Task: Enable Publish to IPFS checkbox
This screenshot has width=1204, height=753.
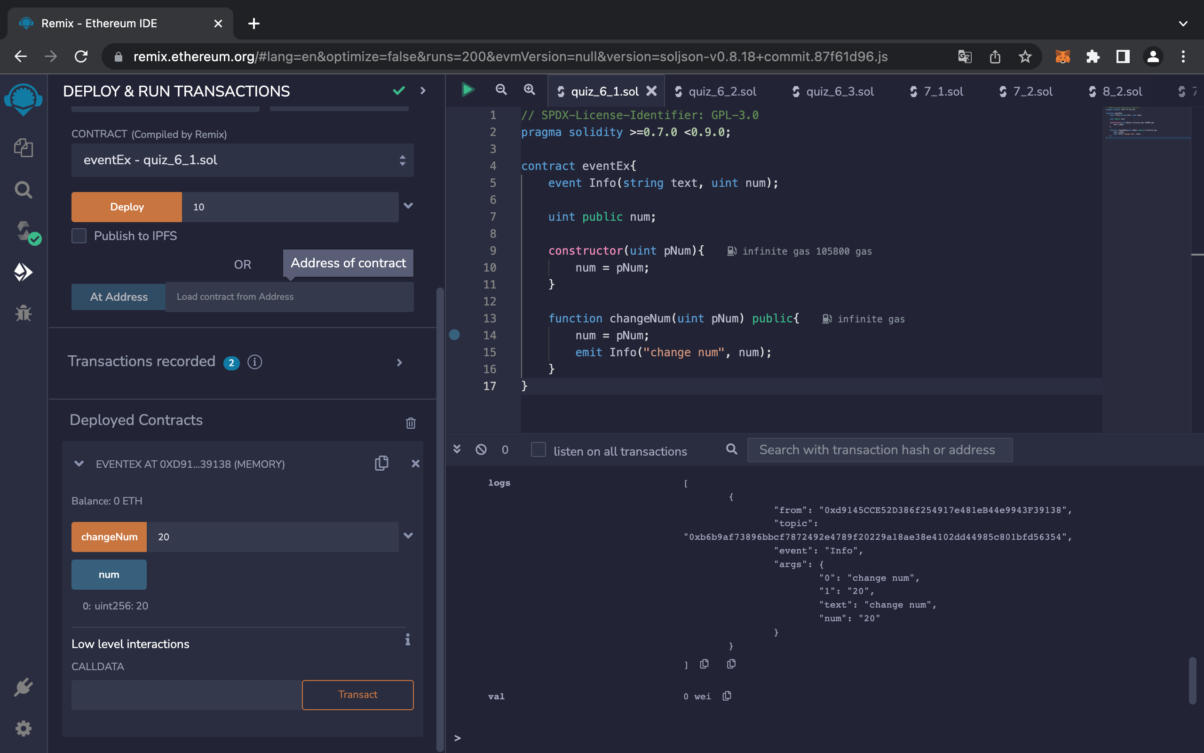Action: coord(79,236)
